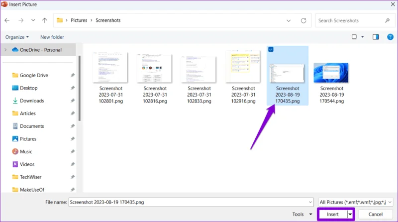Open the Desktop sidebar folder

coord(28,88)
